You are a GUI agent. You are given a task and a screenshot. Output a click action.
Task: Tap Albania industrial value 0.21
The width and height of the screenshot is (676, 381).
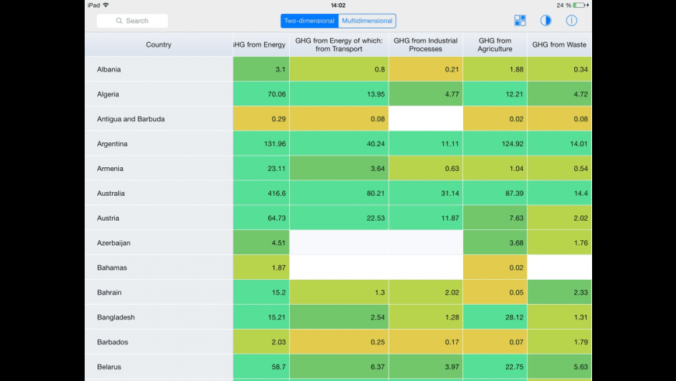pos(426,69)
